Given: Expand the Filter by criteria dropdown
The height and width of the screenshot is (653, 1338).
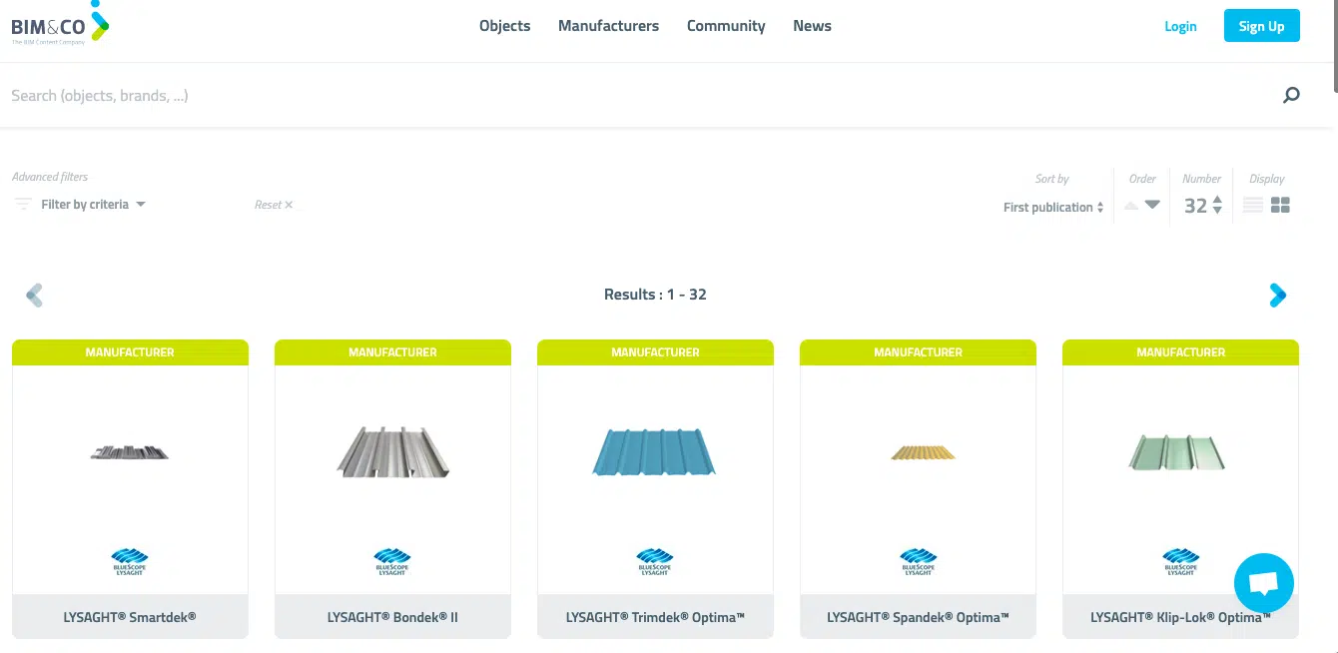Looking at the screenshot, I should pos(90,204).
